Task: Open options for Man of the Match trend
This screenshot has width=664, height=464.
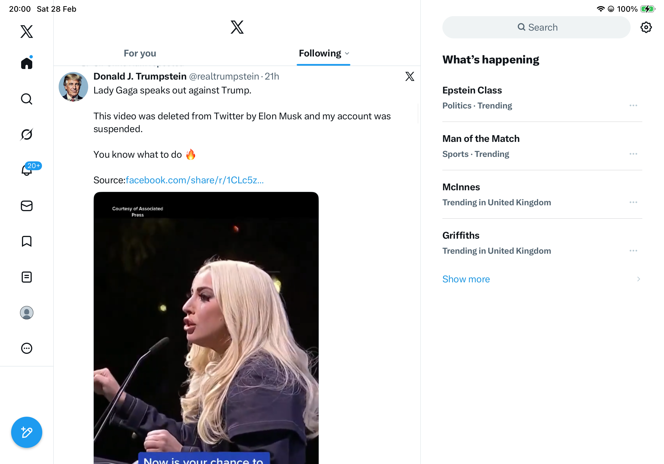Action: pyautogui.click(x=633, y=154)
